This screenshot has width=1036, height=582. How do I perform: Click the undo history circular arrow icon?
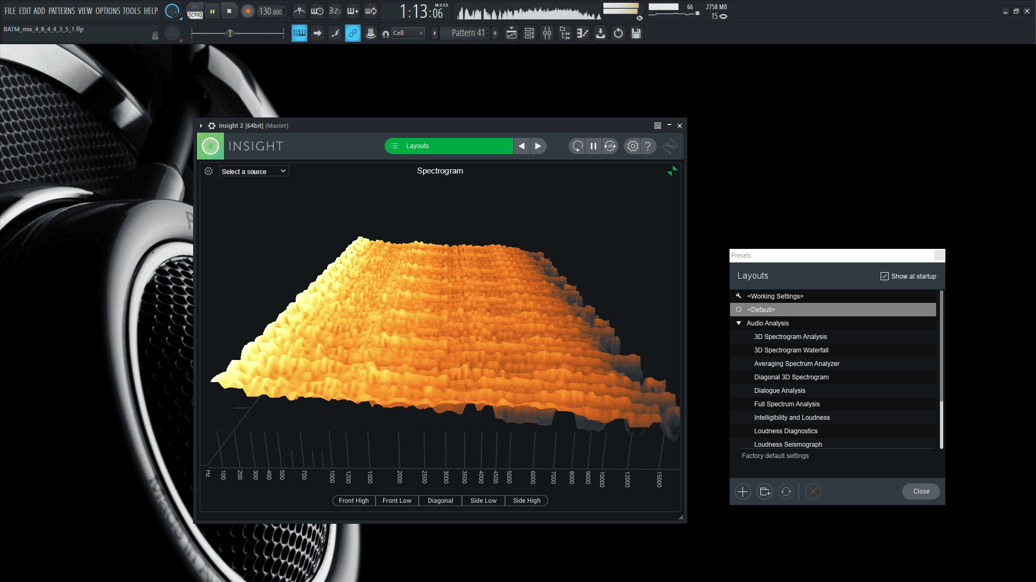coord(618,33)
